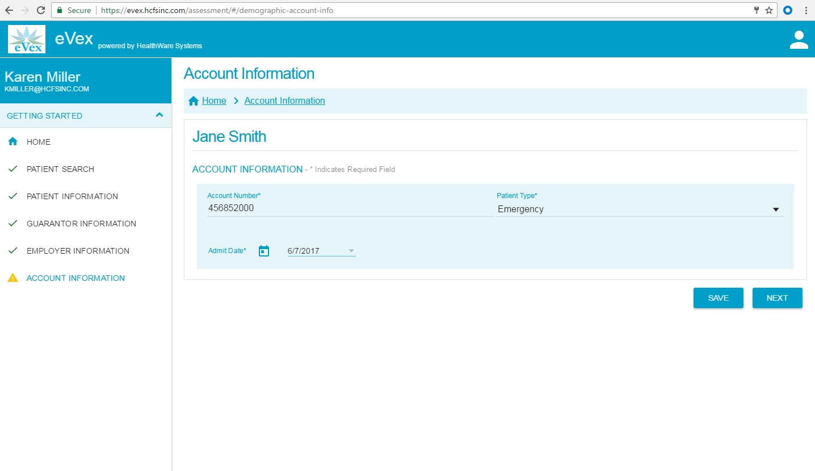Open the user profile icon
This screenshot has height=471, width=815.
(x=799, y=40)
